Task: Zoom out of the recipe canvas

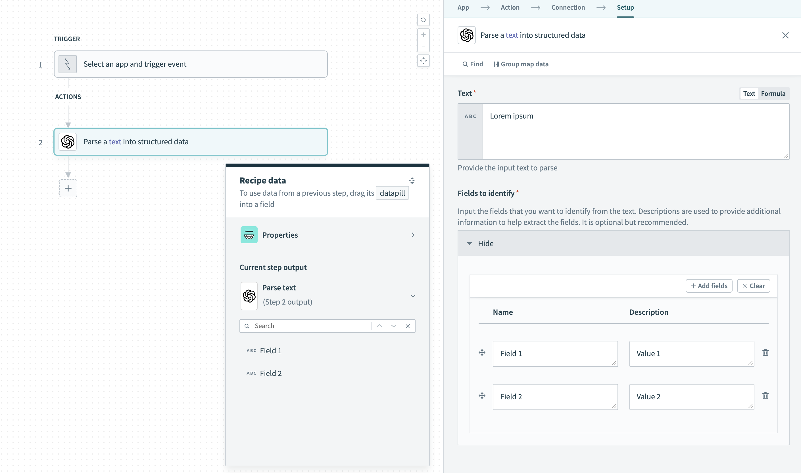Action: (424, 46)
